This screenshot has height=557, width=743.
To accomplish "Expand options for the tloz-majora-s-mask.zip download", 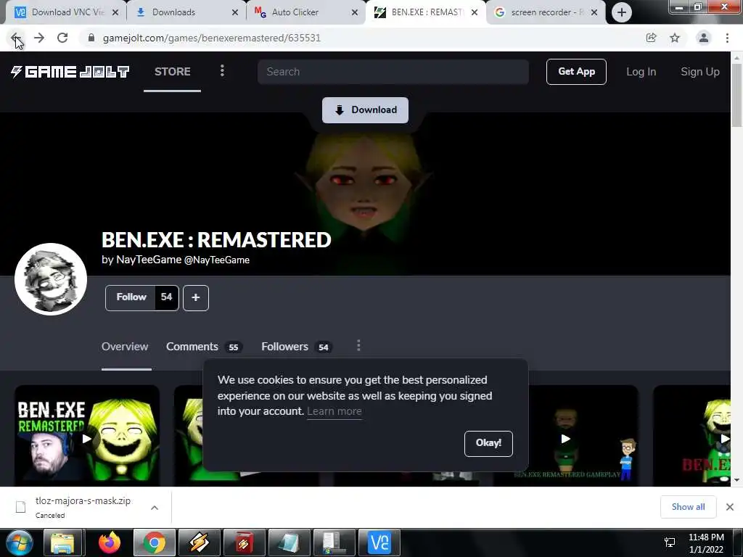I will (155, 507).
